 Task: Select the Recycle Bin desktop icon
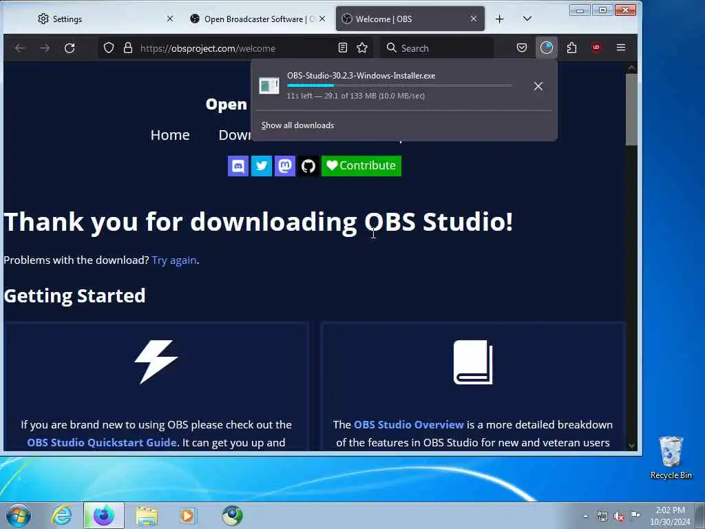coord(671,457)
